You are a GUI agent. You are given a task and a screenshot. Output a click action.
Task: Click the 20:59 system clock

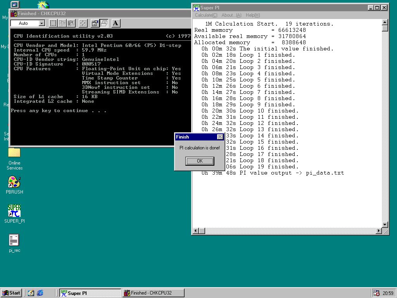388,293
